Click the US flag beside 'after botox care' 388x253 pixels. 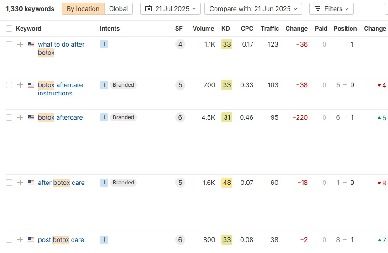tap(31, 183)
